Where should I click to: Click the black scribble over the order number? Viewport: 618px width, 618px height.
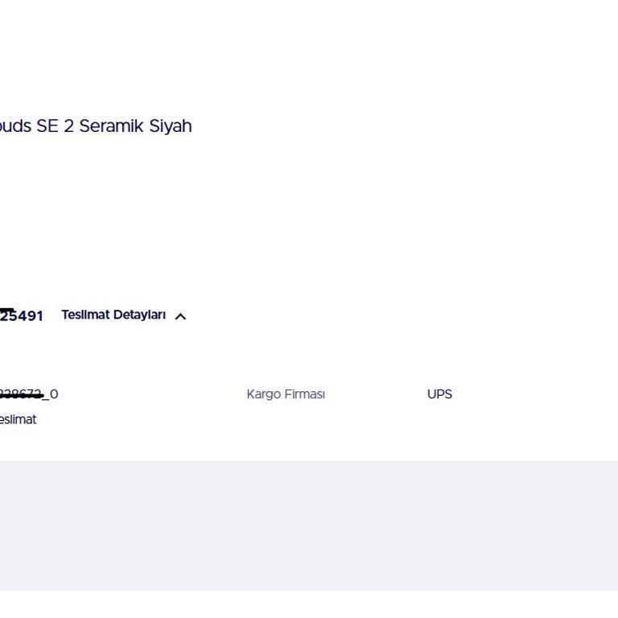point(6,311)
